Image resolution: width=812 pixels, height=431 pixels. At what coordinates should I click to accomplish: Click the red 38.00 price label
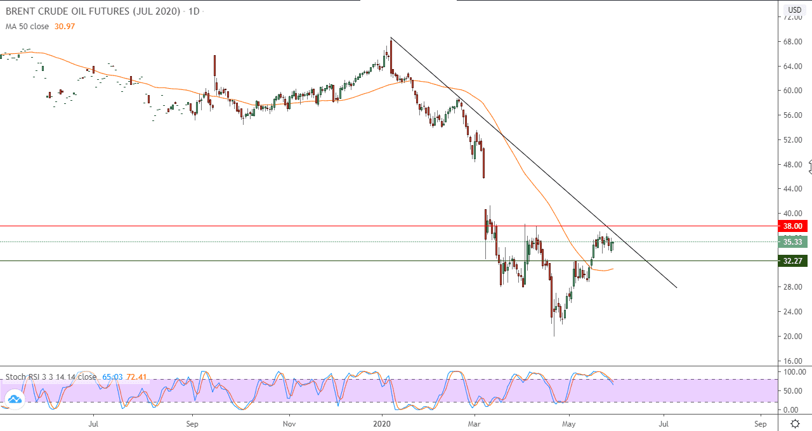[793, 226]
